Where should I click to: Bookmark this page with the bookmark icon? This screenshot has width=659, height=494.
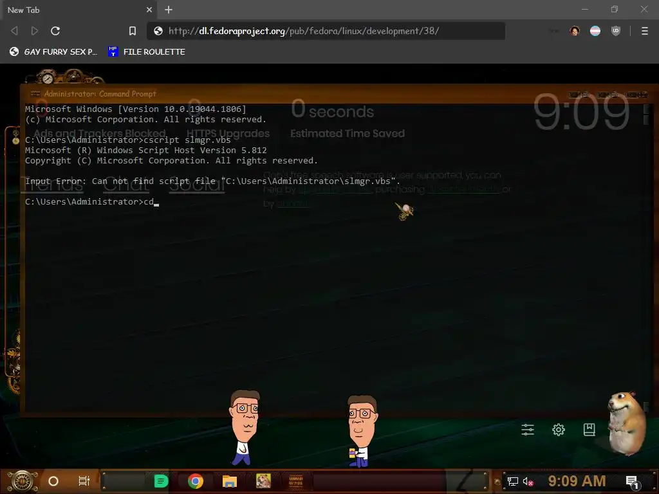point(133,31)
